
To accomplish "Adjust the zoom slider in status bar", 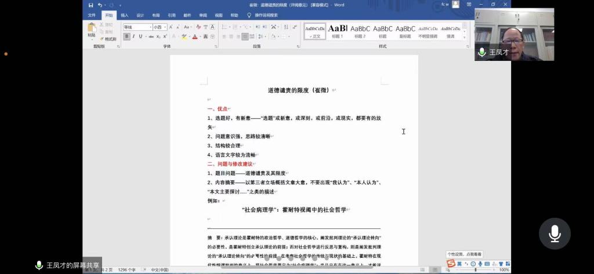I will pos(476,270).
